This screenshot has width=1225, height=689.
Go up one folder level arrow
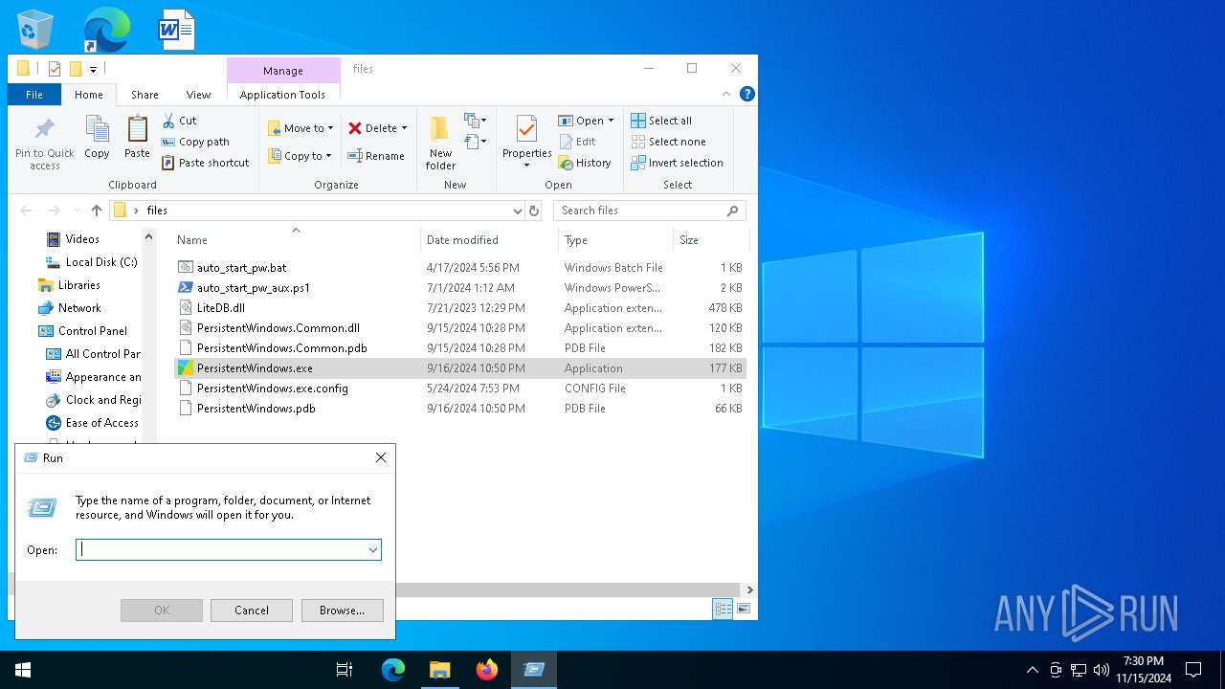pyautogui.click(x=97, y=211)
